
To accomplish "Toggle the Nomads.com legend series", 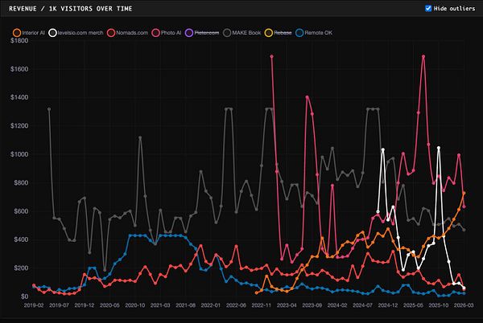I will click(127, 33).
